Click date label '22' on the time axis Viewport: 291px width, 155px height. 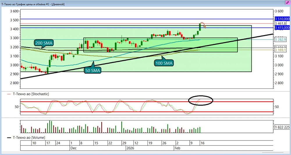pyautogui.click(x=110, y=143)
